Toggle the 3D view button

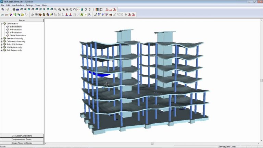pyautogui.click(x=90, y=15)
